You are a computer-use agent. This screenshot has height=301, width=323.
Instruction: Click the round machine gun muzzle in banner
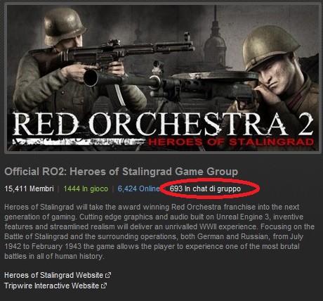click(91, 78)
